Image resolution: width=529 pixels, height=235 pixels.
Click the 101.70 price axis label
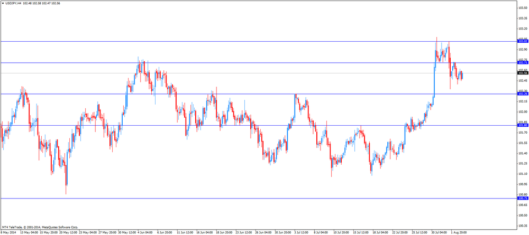[523, 133]
